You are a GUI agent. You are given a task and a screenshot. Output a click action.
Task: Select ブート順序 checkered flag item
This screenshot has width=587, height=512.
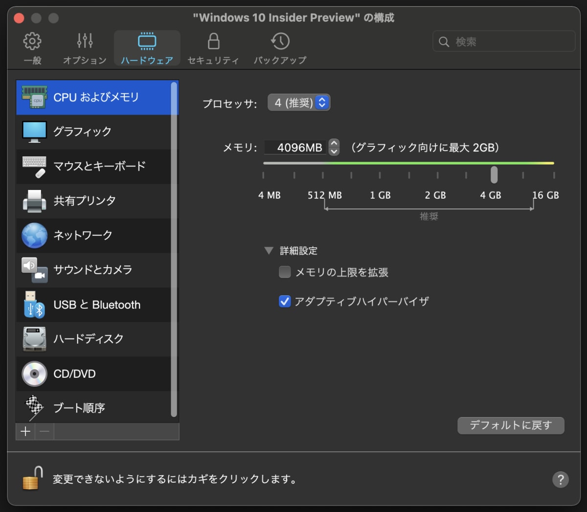[93, 408]
